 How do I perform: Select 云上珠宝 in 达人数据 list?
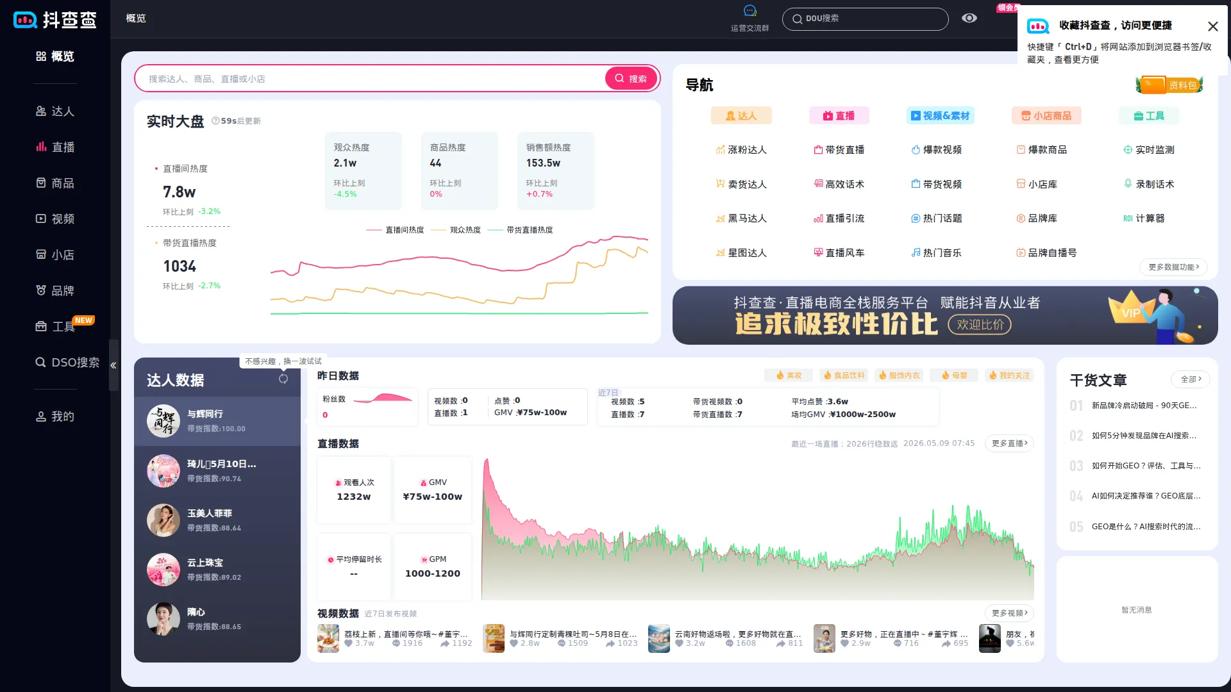point(217,570)
